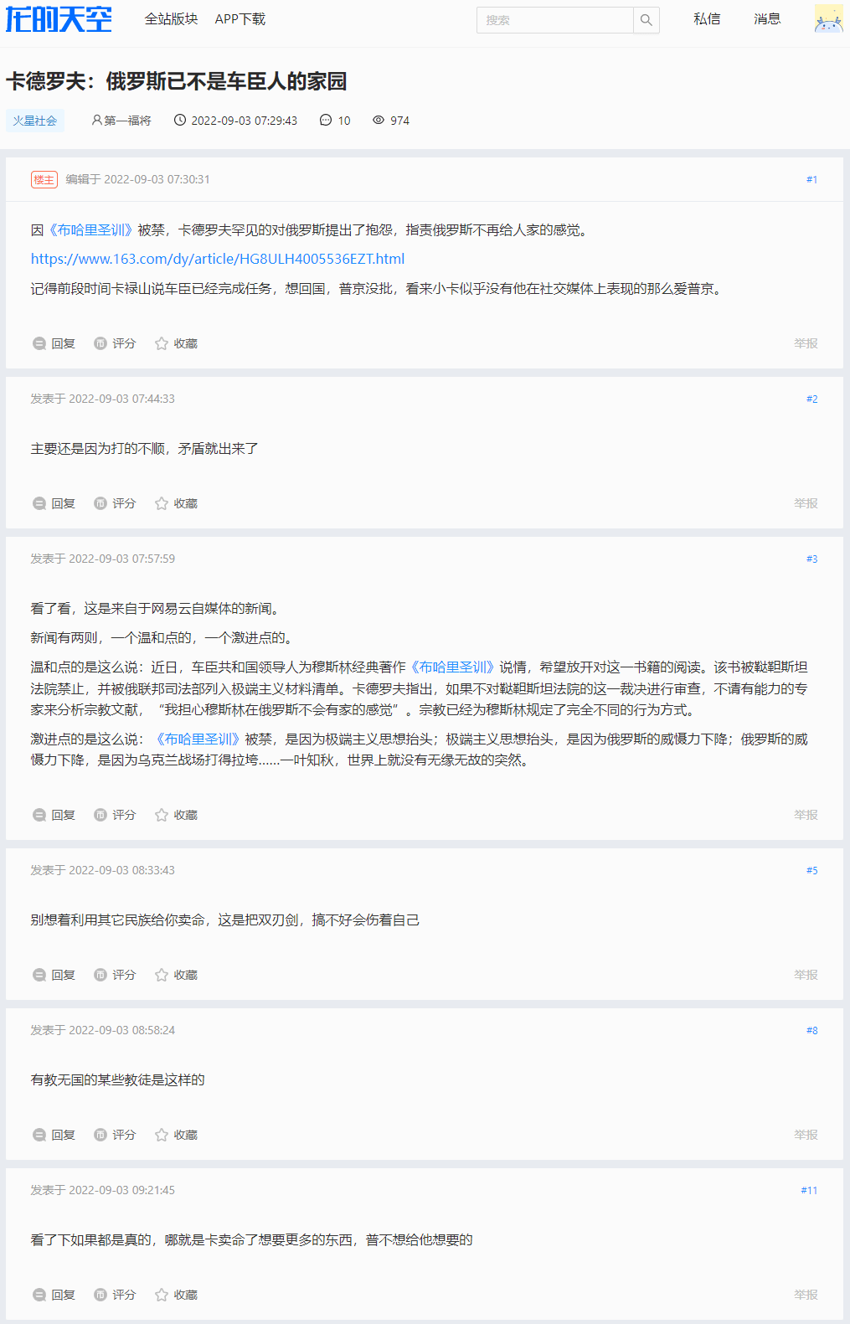Reply to post #1 with 回复
This screenshot has width=850, height=1324.
54,343
